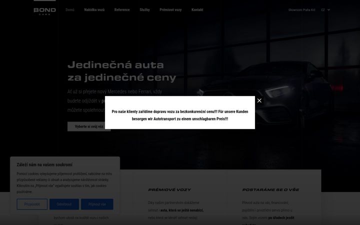Click the Vyberte si svůj vůz button
360x225 pixels.
[89, 126]
